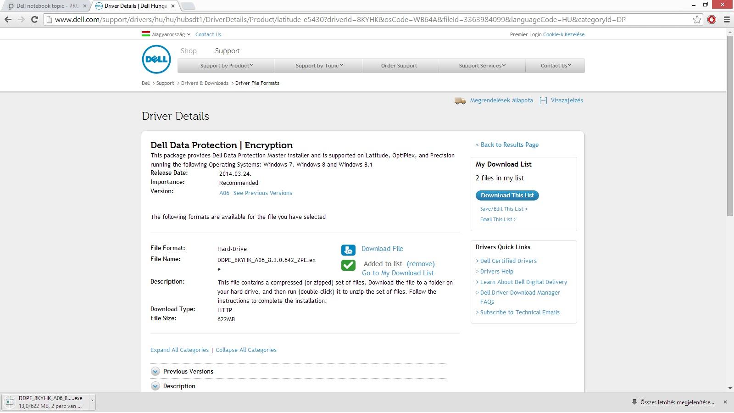Screen dimensions: 734x413
Task: Click the A06 version link
Action: click(224, 193)
